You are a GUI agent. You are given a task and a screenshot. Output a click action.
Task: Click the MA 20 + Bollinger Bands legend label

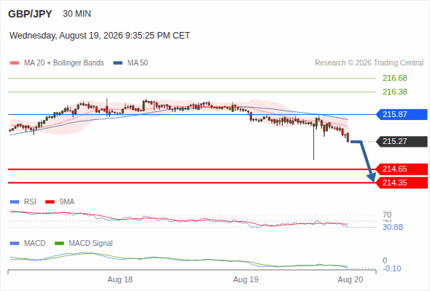[x=64, y=63]
